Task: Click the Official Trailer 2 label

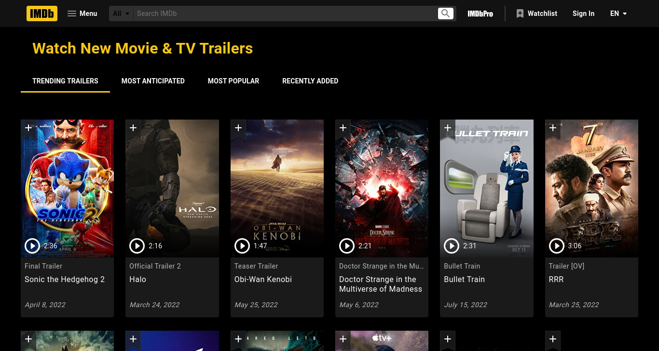Action: click(155, 266)
